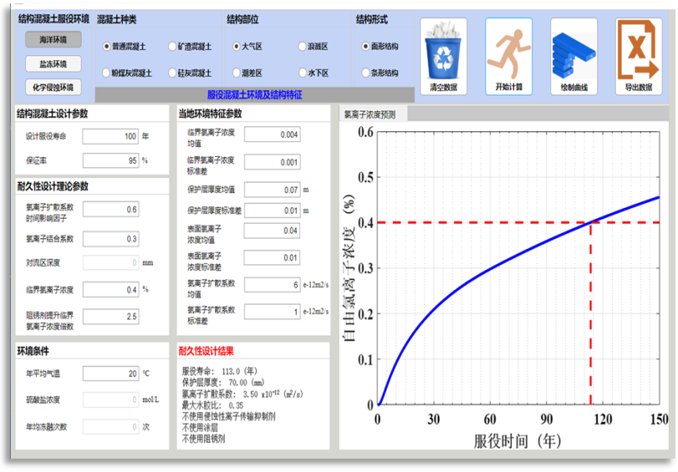Click the 保护层厚度均值 input box
This screenshot has height=472, width=678.
(x=272, y=190)
